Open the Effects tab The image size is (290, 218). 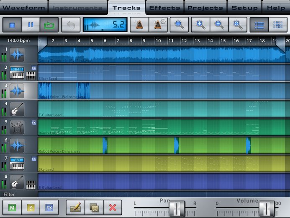coord(164,8)
